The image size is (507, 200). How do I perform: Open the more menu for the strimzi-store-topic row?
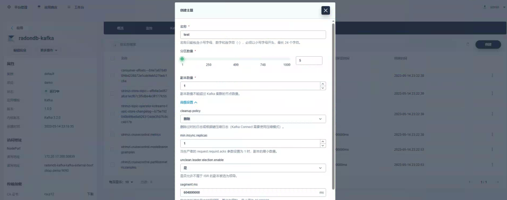pyautogui.click(x=492, y=93)
